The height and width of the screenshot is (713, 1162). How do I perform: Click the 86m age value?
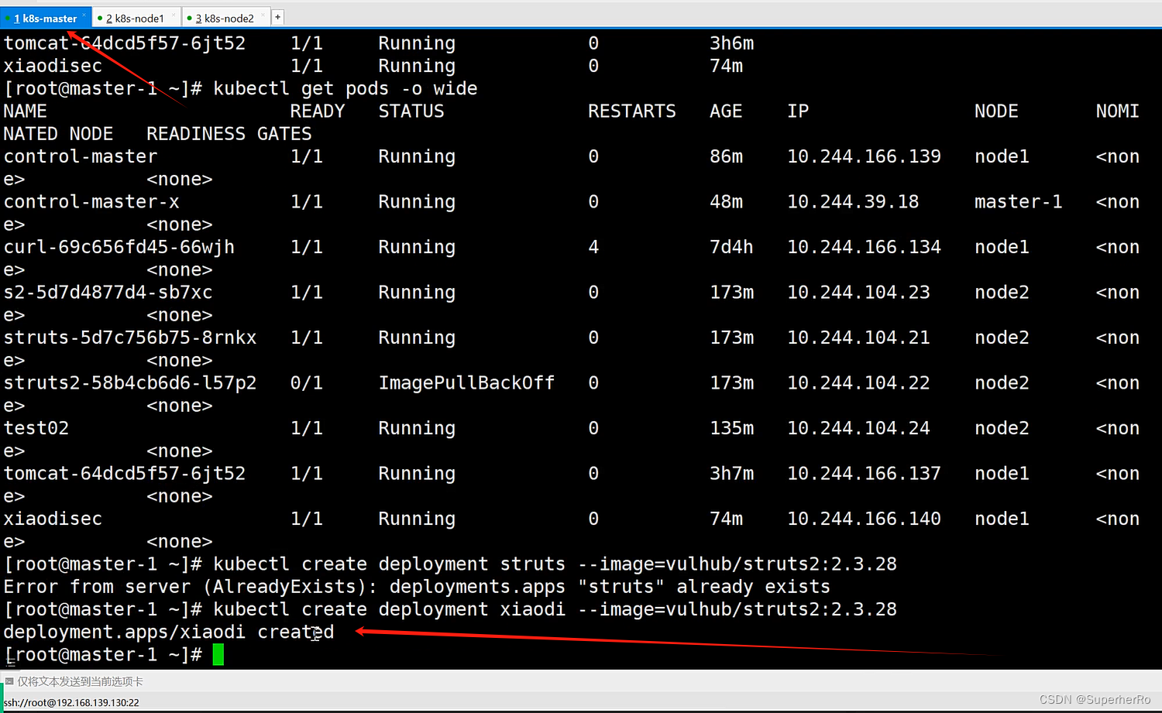coord(726,156)
